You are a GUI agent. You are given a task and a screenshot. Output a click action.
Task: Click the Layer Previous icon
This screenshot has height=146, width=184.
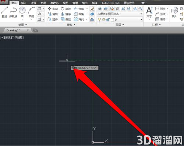pyautogui.click(x=117, y=8)
